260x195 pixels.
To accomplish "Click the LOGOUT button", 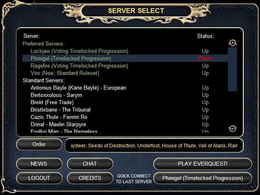I will (x=39, y=178).
